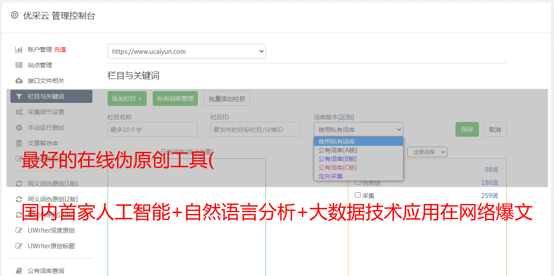Click the 私有词库管理 button
554x276 pixels.
tap(175, 99)
